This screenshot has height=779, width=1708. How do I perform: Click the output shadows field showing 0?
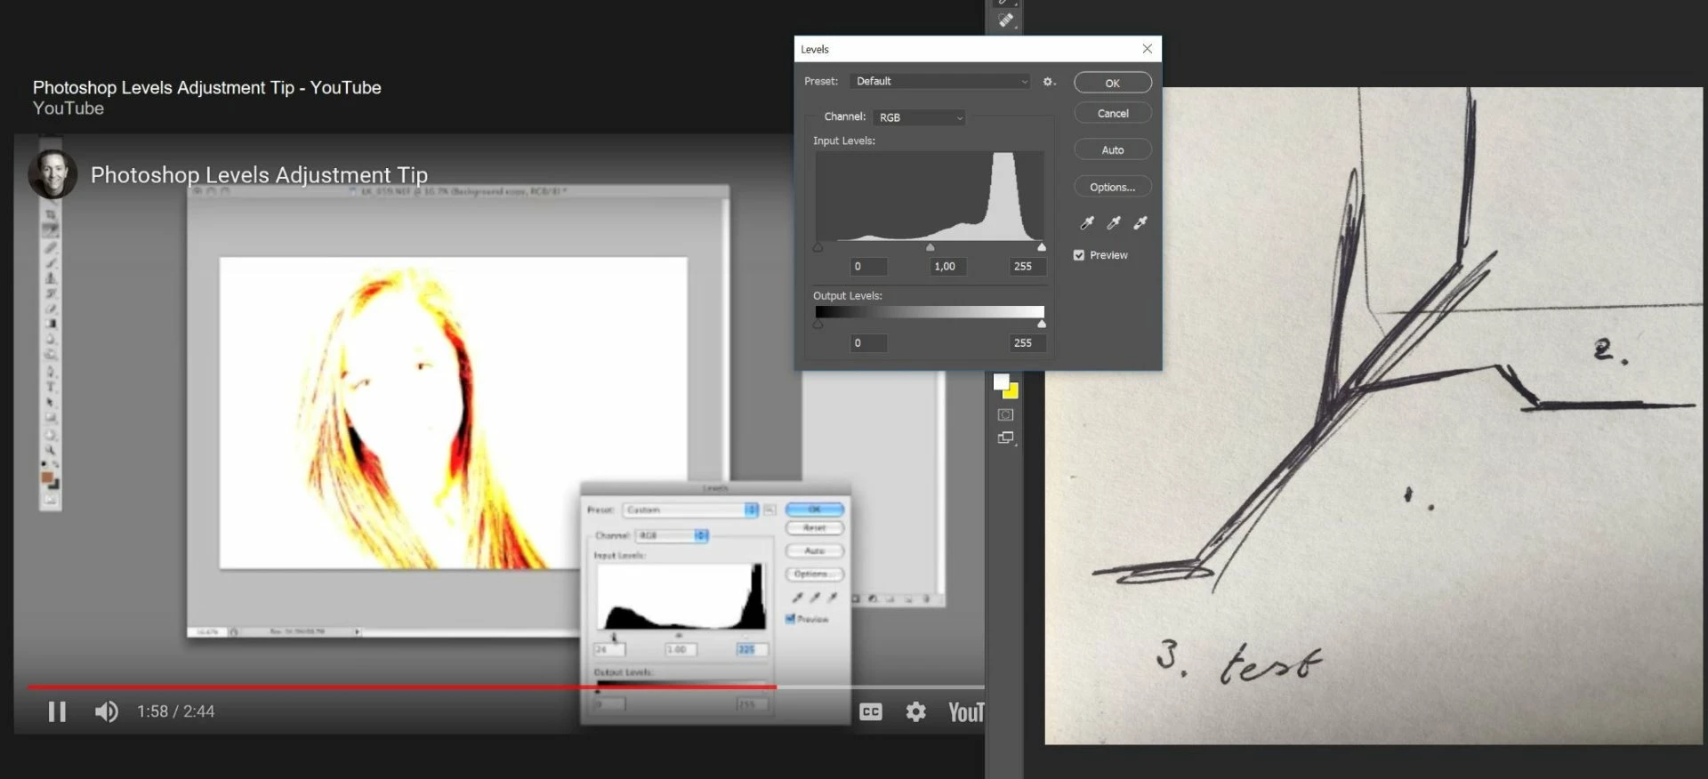pyautogui.click(x=868, y=342)
